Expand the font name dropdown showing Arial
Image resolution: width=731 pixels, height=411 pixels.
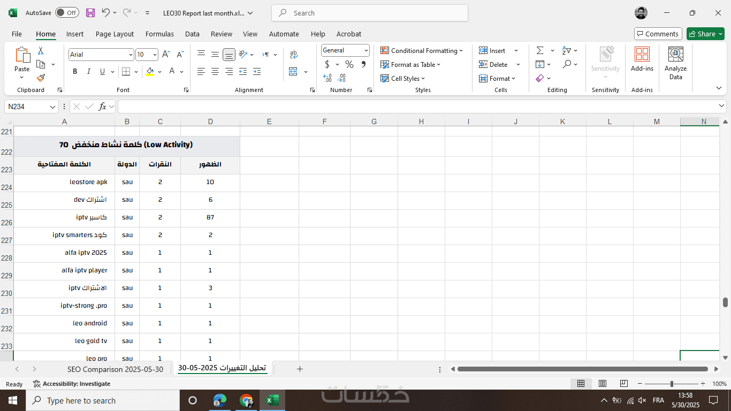coord(131,55)
